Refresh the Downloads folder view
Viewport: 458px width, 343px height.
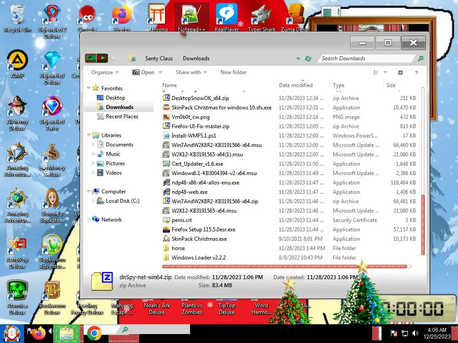tap(308, 59)
